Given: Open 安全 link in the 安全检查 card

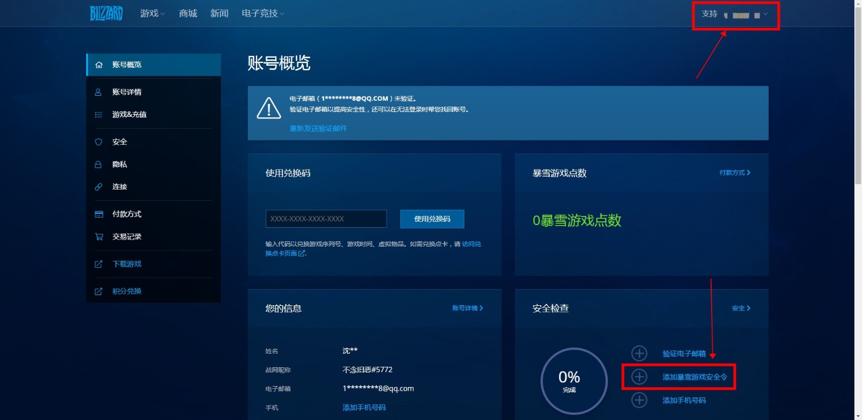Looking at the screenshot, I should tap(741, 308).
